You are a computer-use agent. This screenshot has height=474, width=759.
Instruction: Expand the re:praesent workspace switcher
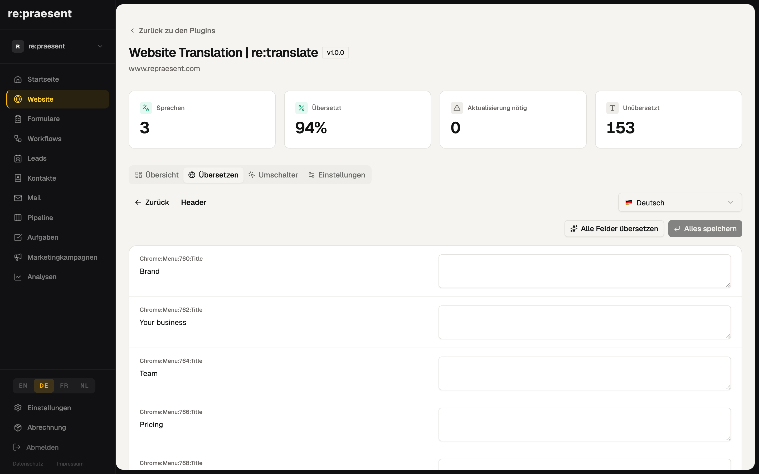58,46
